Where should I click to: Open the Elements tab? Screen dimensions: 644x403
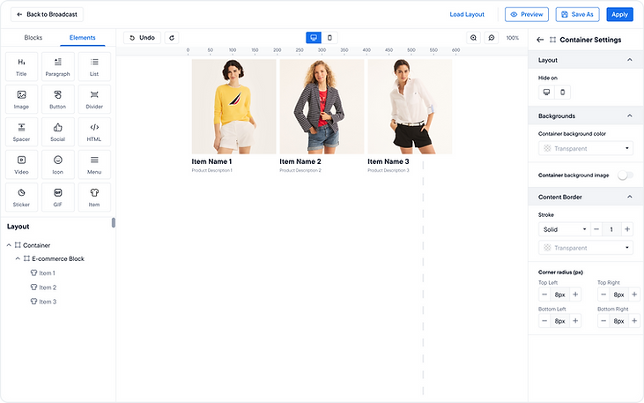(83, 37)
